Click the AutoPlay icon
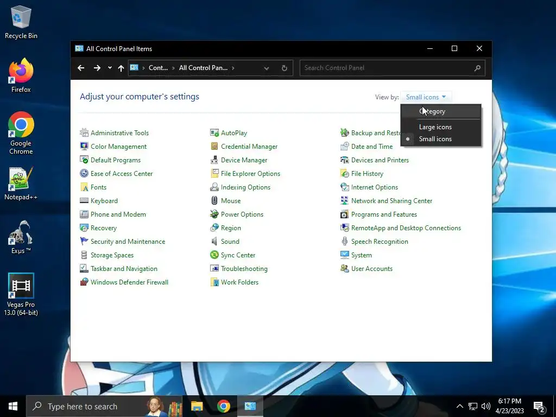Image resolution: width=556 pixels, height=417 pixels. click(x=214, y=132)
